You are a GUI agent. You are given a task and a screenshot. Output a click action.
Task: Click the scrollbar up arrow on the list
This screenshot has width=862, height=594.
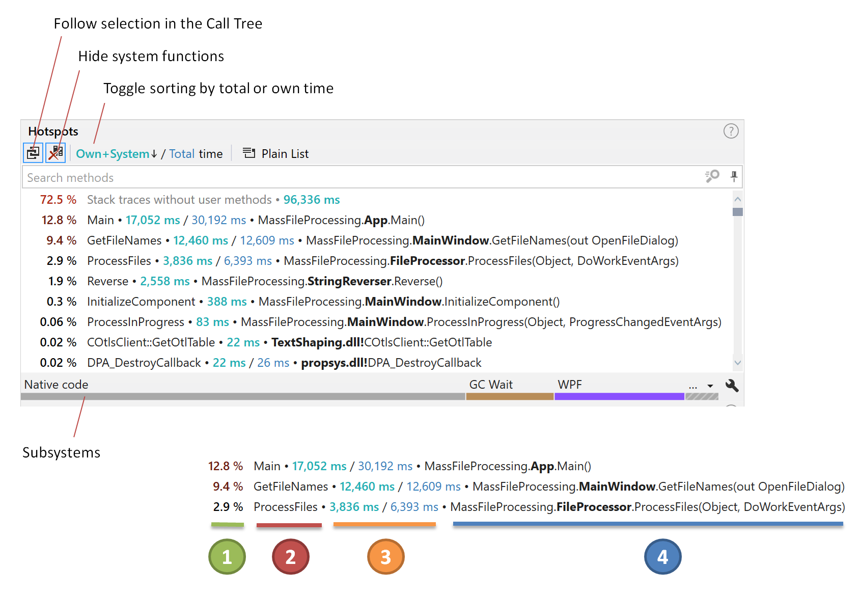[738, 199]
